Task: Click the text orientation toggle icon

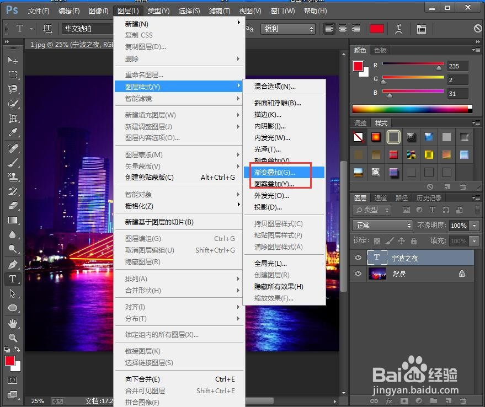Action: click(47, 29)
